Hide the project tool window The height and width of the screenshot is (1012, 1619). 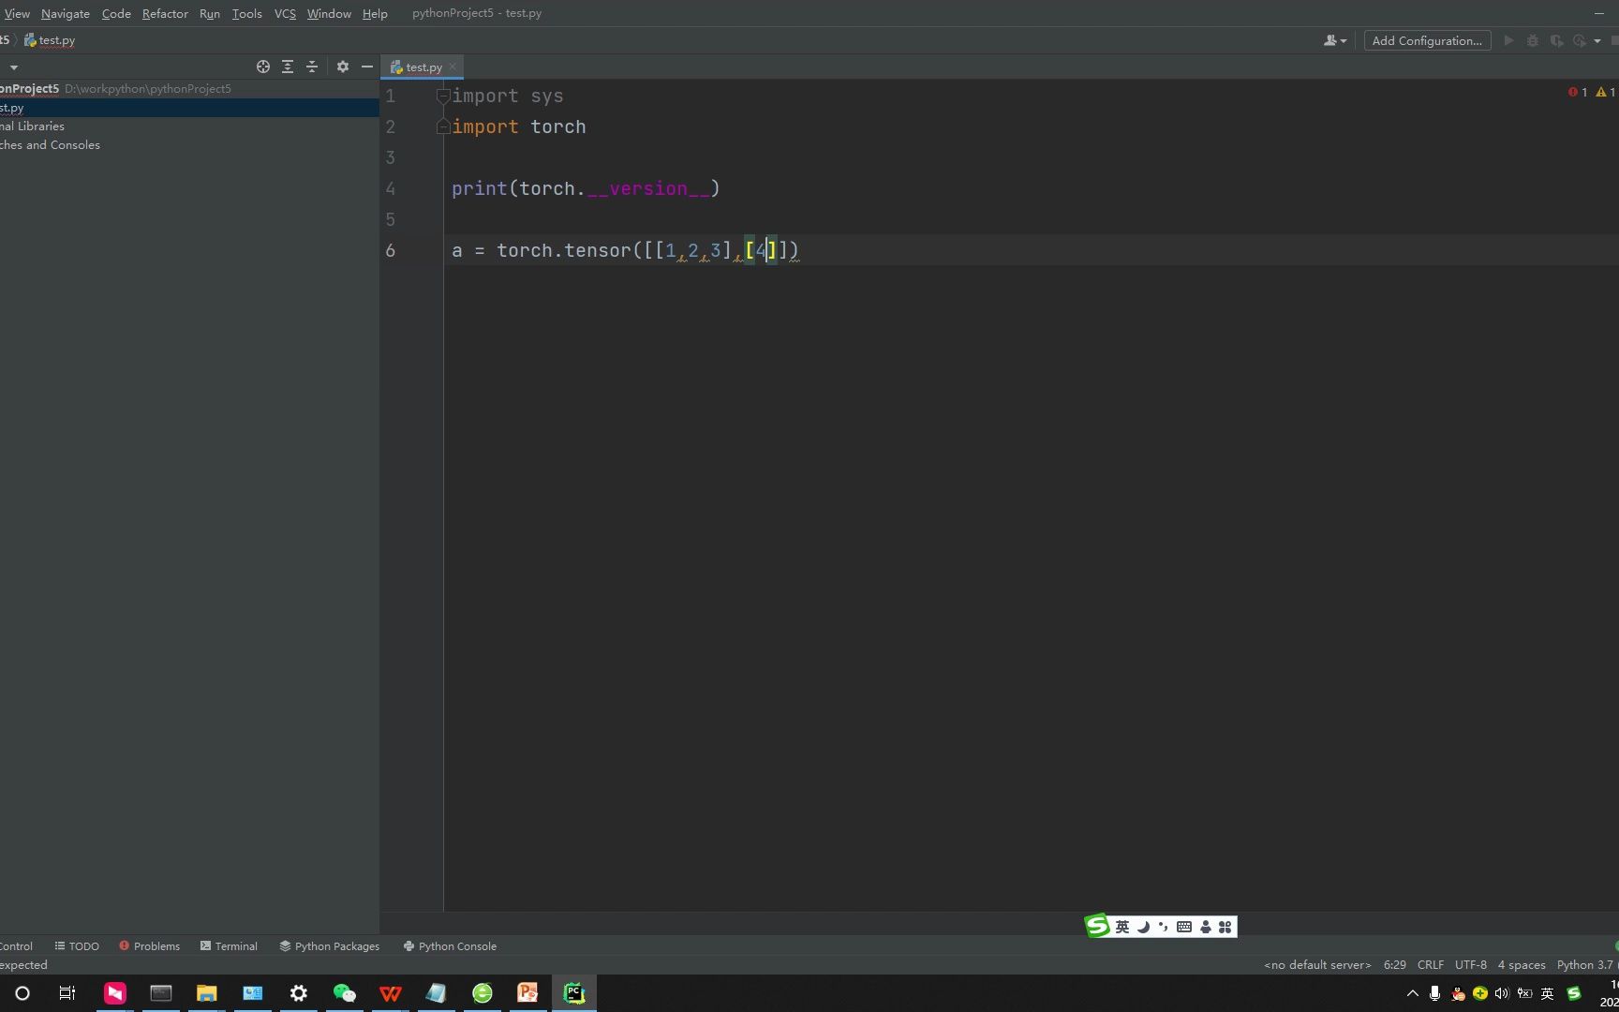(x=367, y=67)
